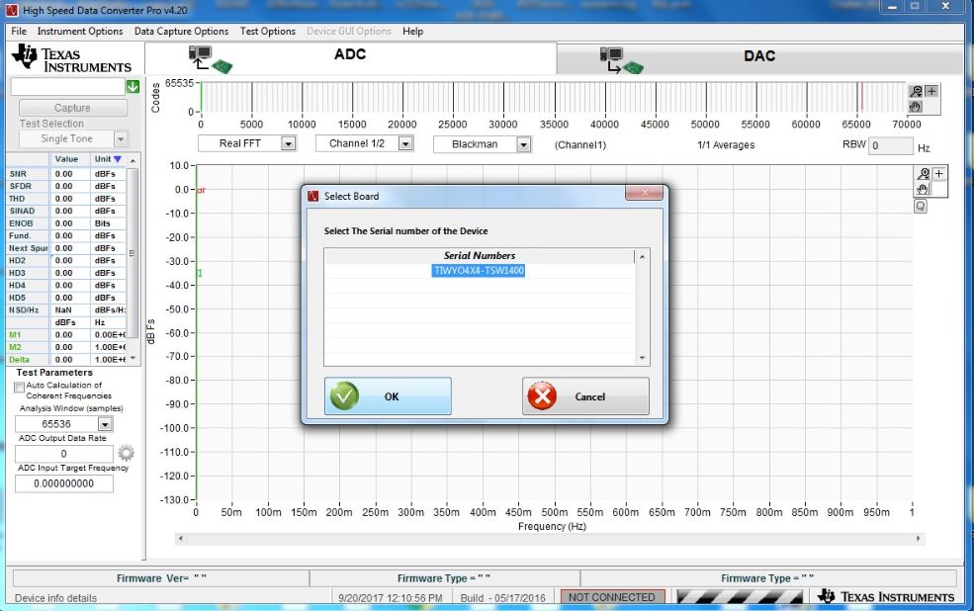Image resolution: width=974 pixels, height=611 pixels.
Task: Click the striped progress bar in status bar
Action: pos(740,597)
